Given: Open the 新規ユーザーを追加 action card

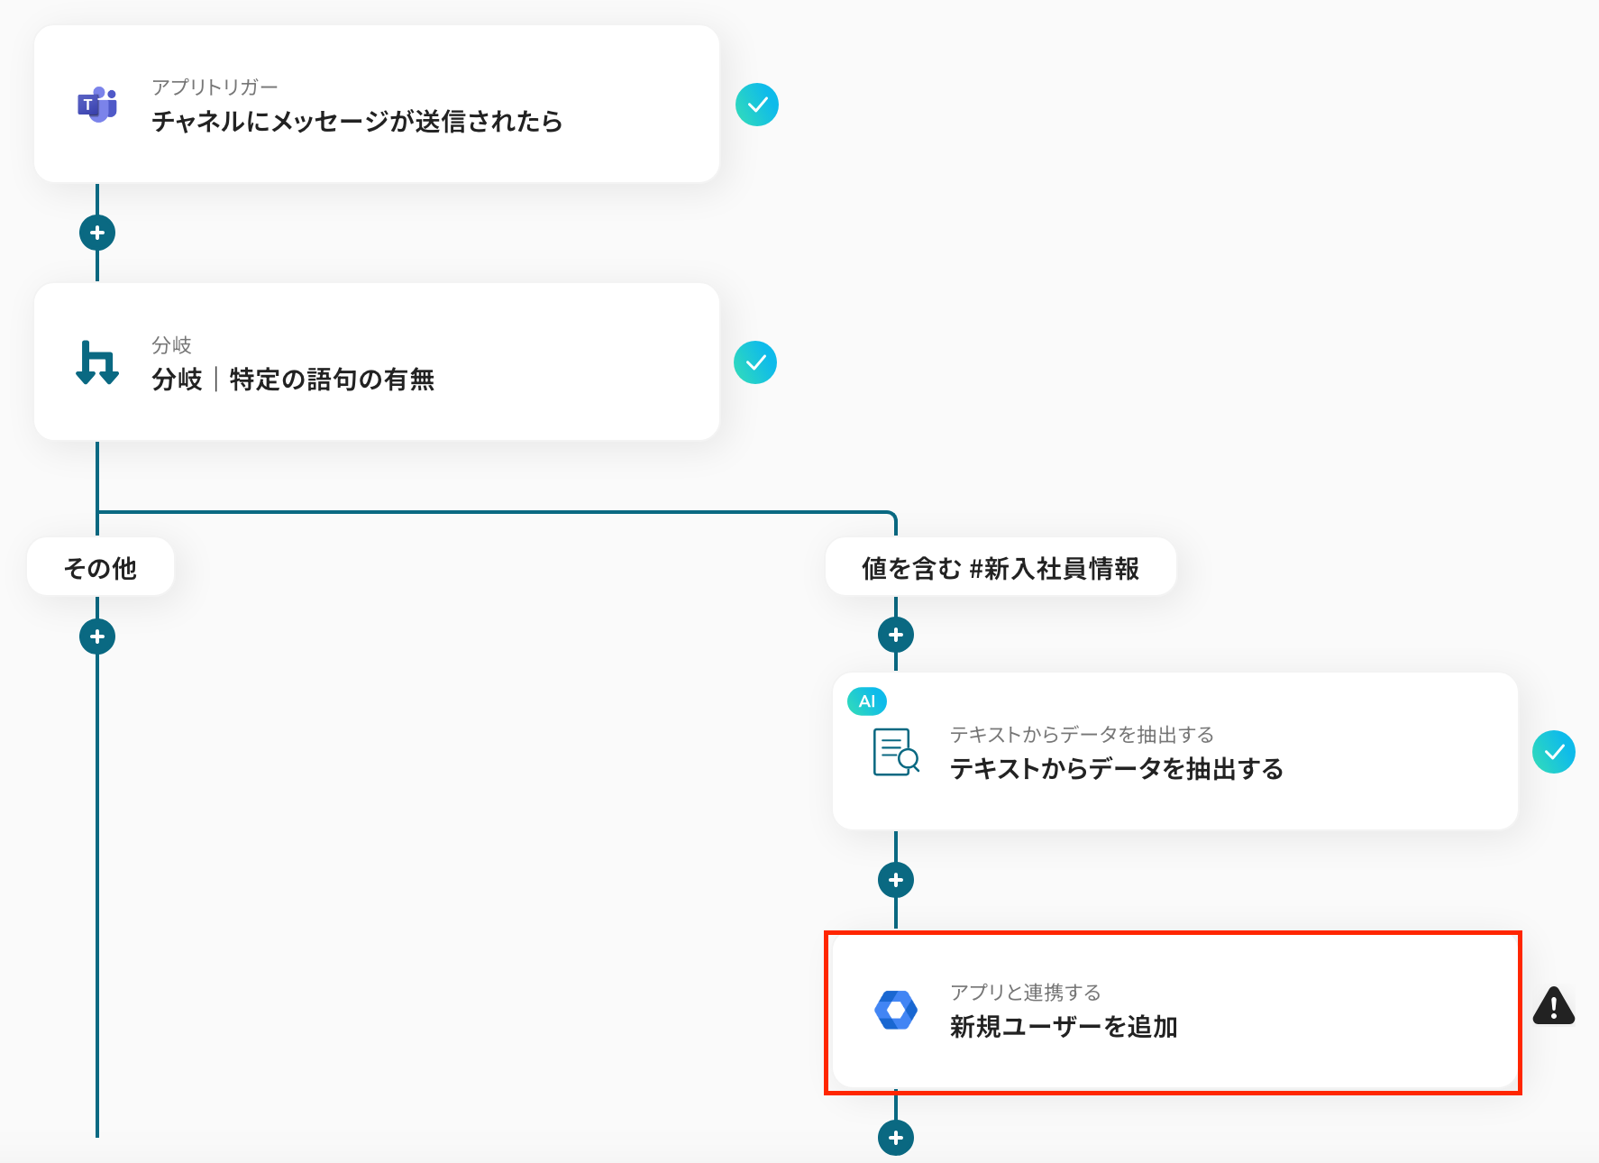Looking at the screenshot, I should (x=1173, y=1012).
